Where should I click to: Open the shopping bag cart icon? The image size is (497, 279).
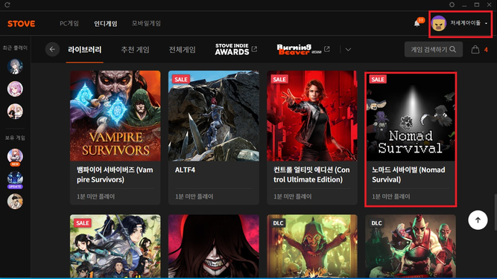(x=475, y=49)
